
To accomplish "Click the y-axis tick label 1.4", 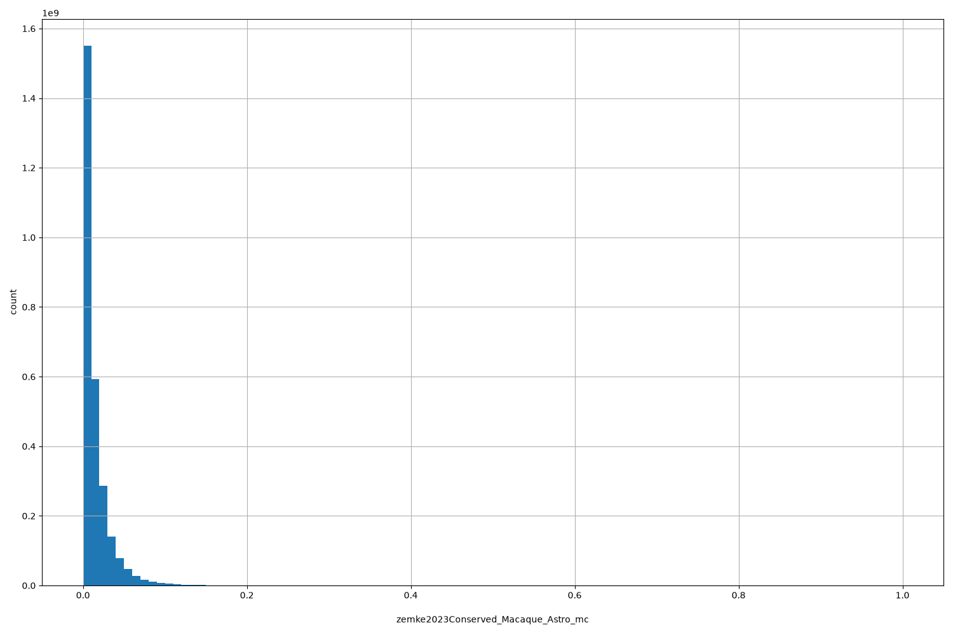I will tap(29, 98).
